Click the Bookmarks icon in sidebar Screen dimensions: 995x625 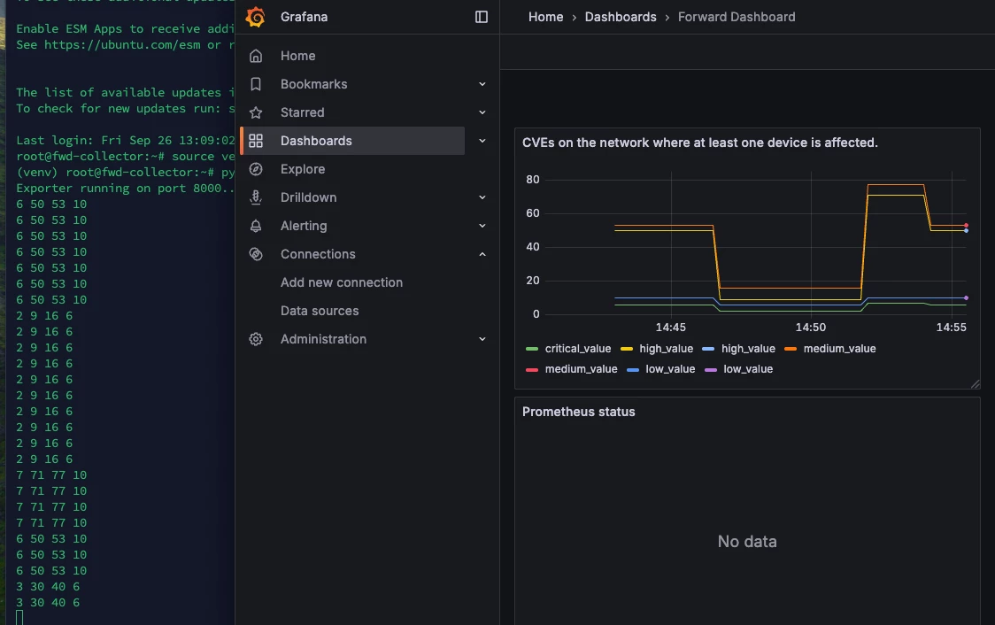click(256, 84)
